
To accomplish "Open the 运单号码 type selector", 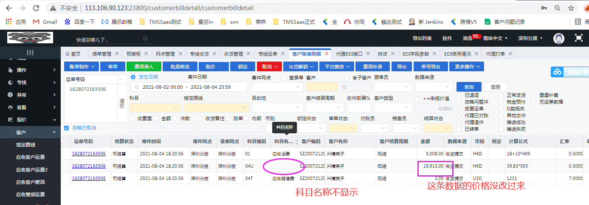I will tap(95, 79).
